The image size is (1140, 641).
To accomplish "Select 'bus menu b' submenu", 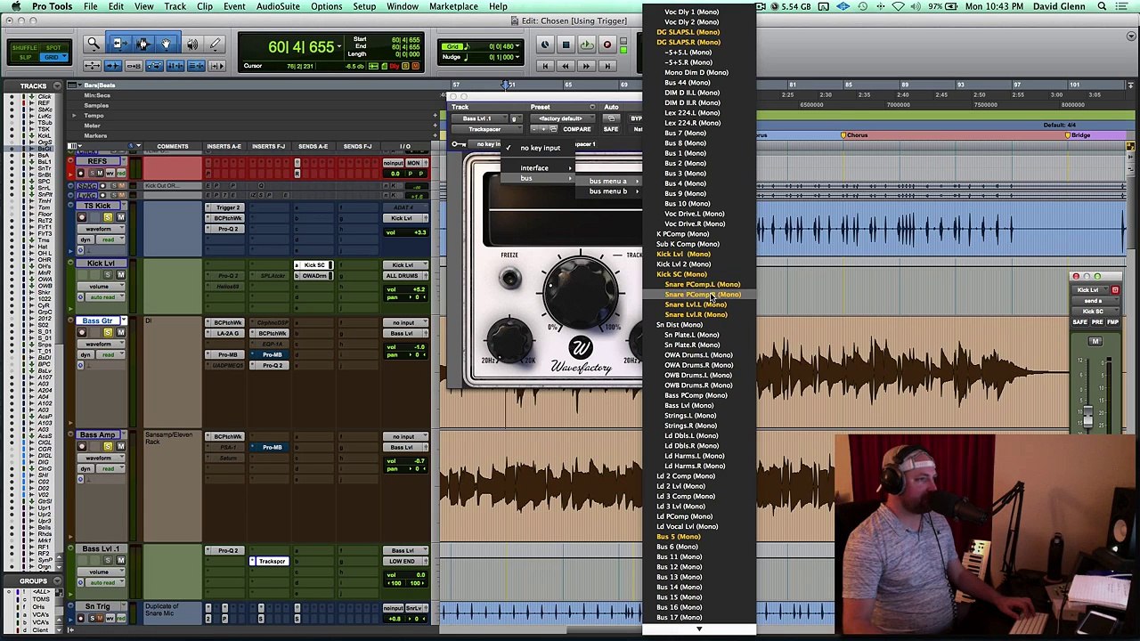I will (x=611, y=191).
